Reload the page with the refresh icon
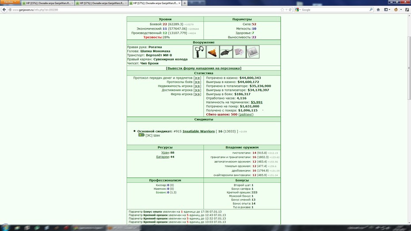411x231 pixels. (x=290, y=10)
